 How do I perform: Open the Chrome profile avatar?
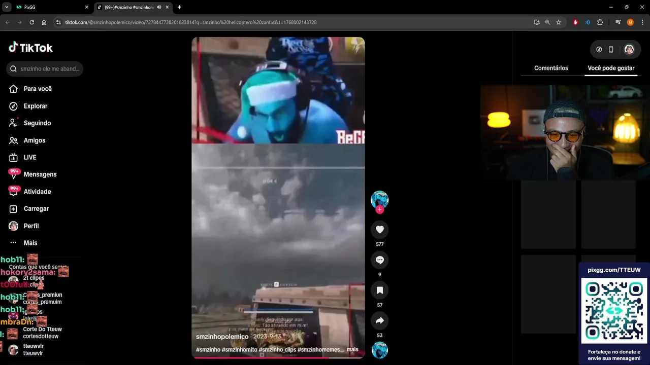click(x=630, y=22)
